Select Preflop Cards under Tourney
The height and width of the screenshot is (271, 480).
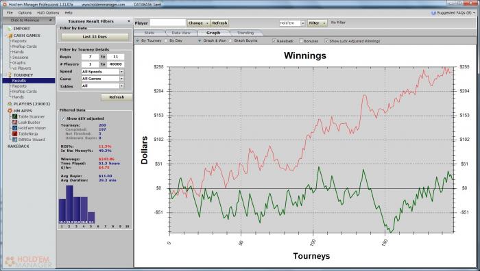pos(24,91)
